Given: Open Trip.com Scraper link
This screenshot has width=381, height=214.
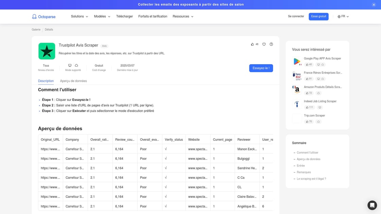Looking at the screenshot, I should 314,116.
